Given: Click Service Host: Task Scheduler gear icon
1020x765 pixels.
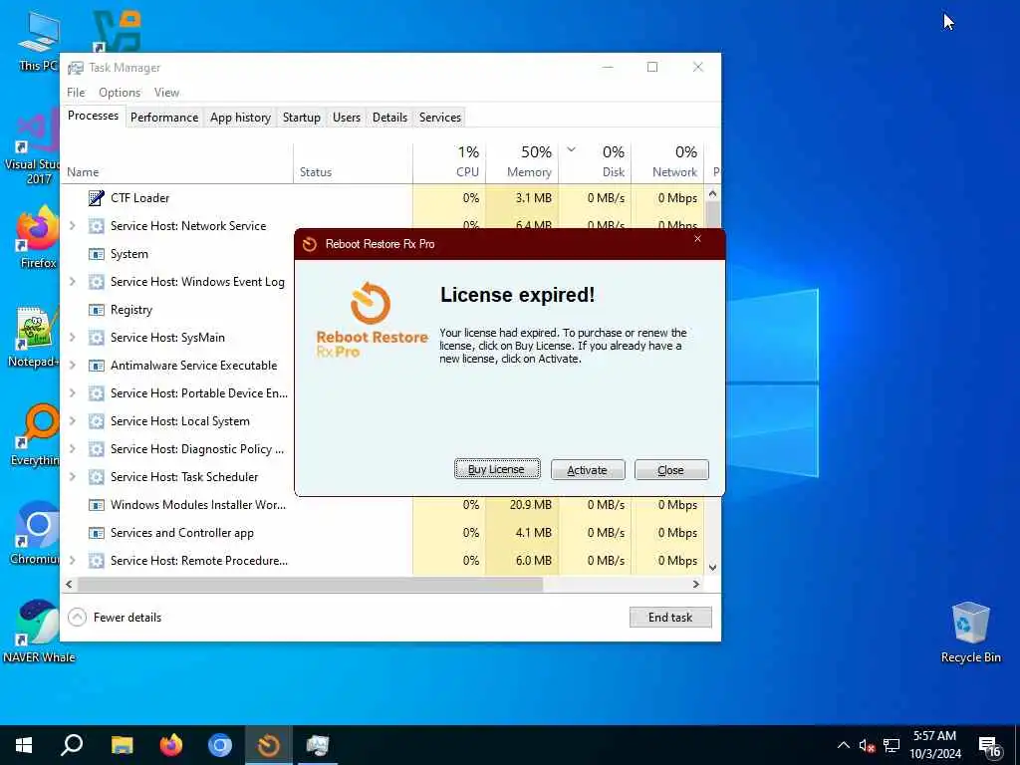Looking at the screenshot, I should (x=97, y=477).
